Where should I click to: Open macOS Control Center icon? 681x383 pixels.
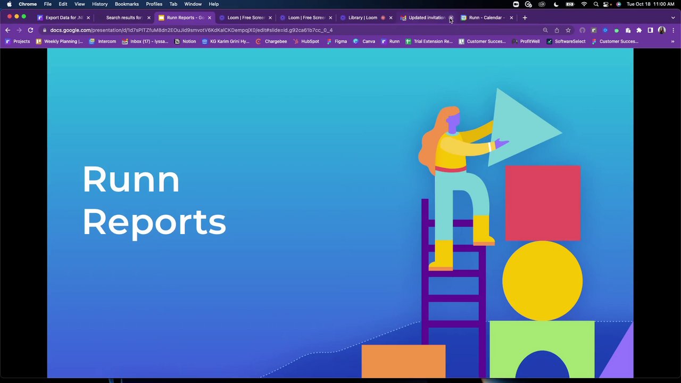pyautogui.click(x=607, y=4)
